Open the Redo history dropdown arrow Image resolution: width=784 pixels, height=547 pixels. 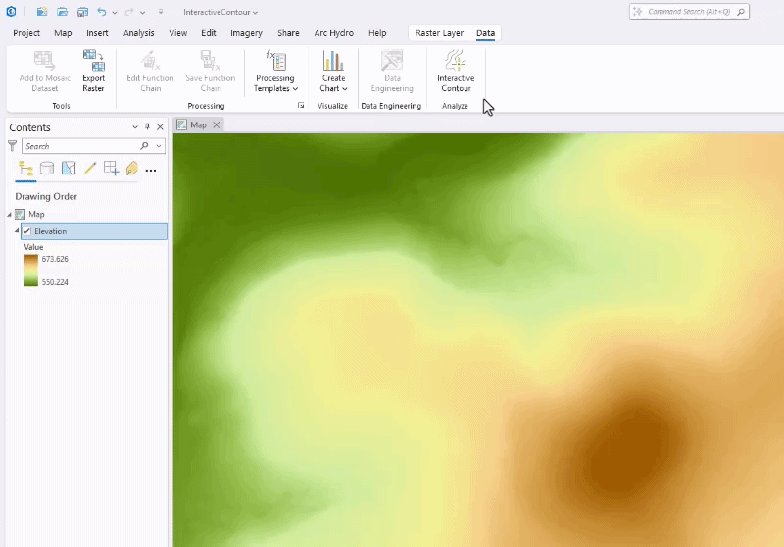[x=142, y=12]
